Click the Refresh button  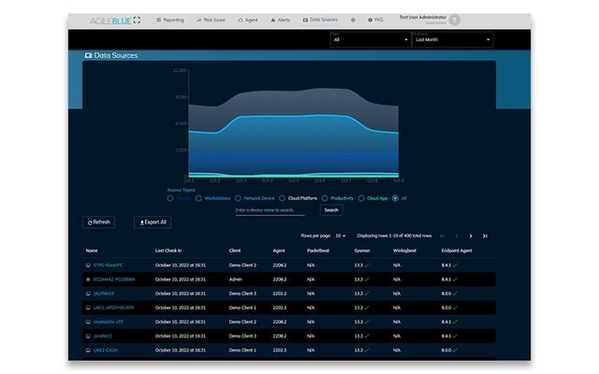(99, 223)
